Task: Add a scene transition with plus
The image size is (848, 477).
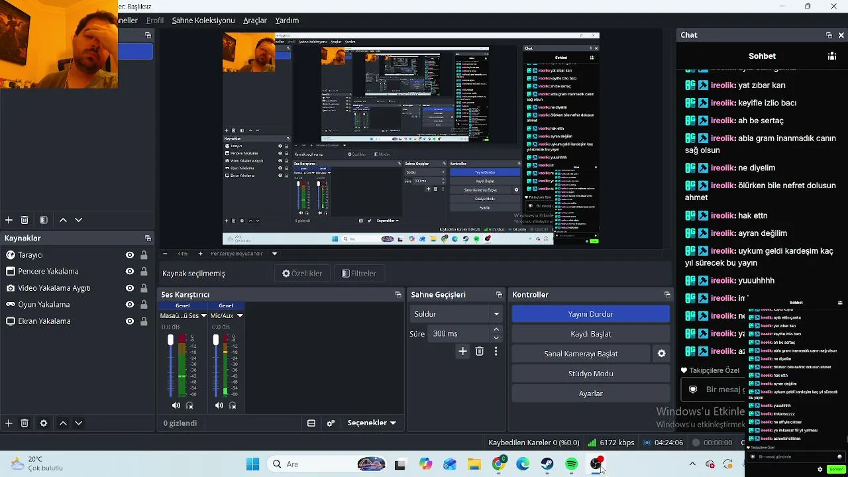Action: (x=462, y=352)
